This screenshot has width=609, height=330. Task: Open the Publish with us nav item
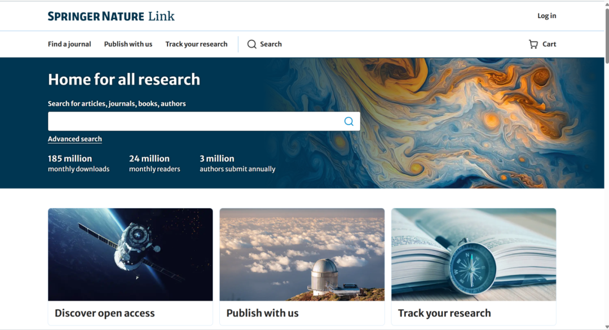128,44
